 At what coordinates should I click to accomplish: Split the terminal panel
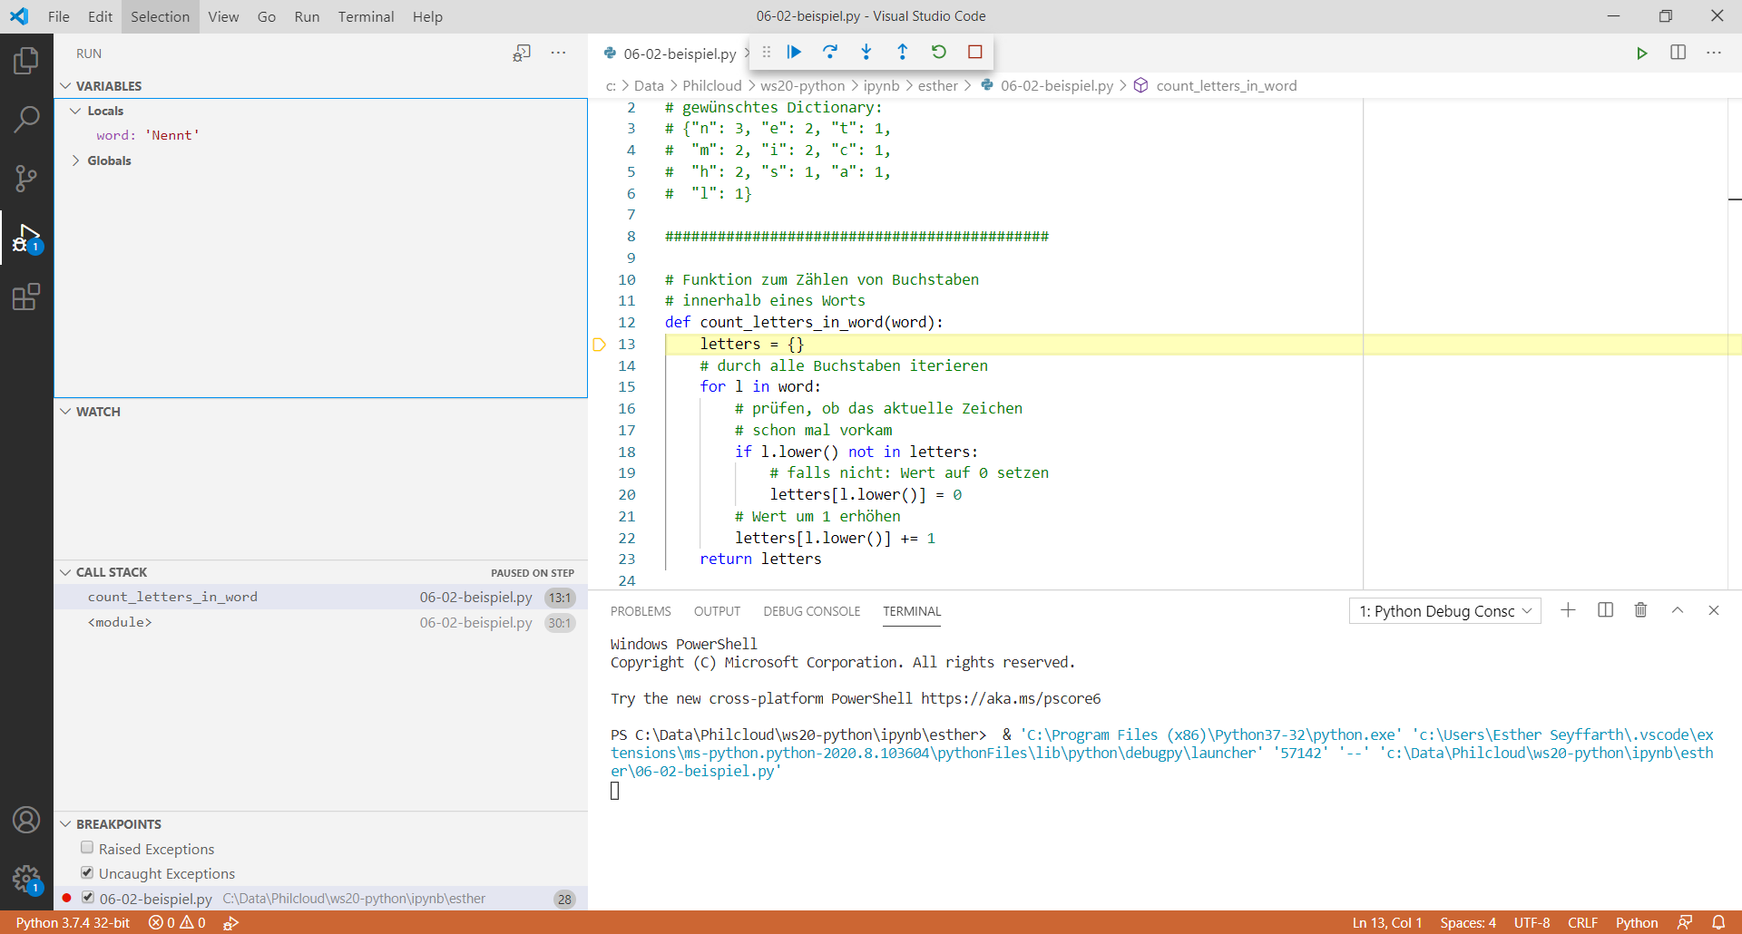pyautogui.click(x=1605, y=610)
